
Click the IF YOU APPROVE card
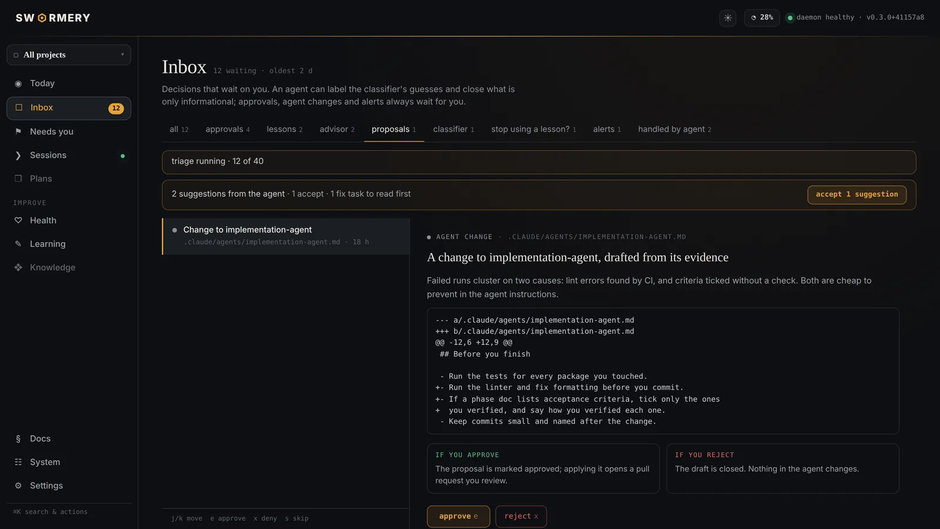[x=543, y=468]
